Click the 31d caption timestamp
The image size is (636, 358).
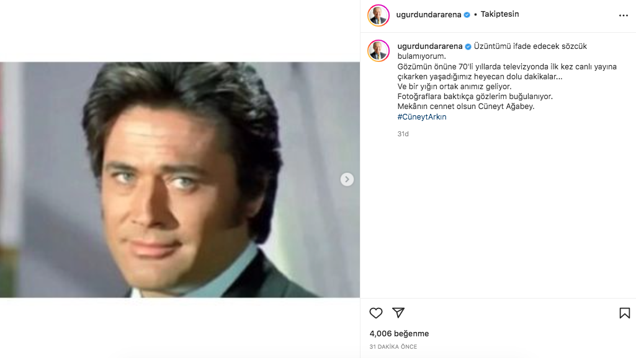coord(403,134)
